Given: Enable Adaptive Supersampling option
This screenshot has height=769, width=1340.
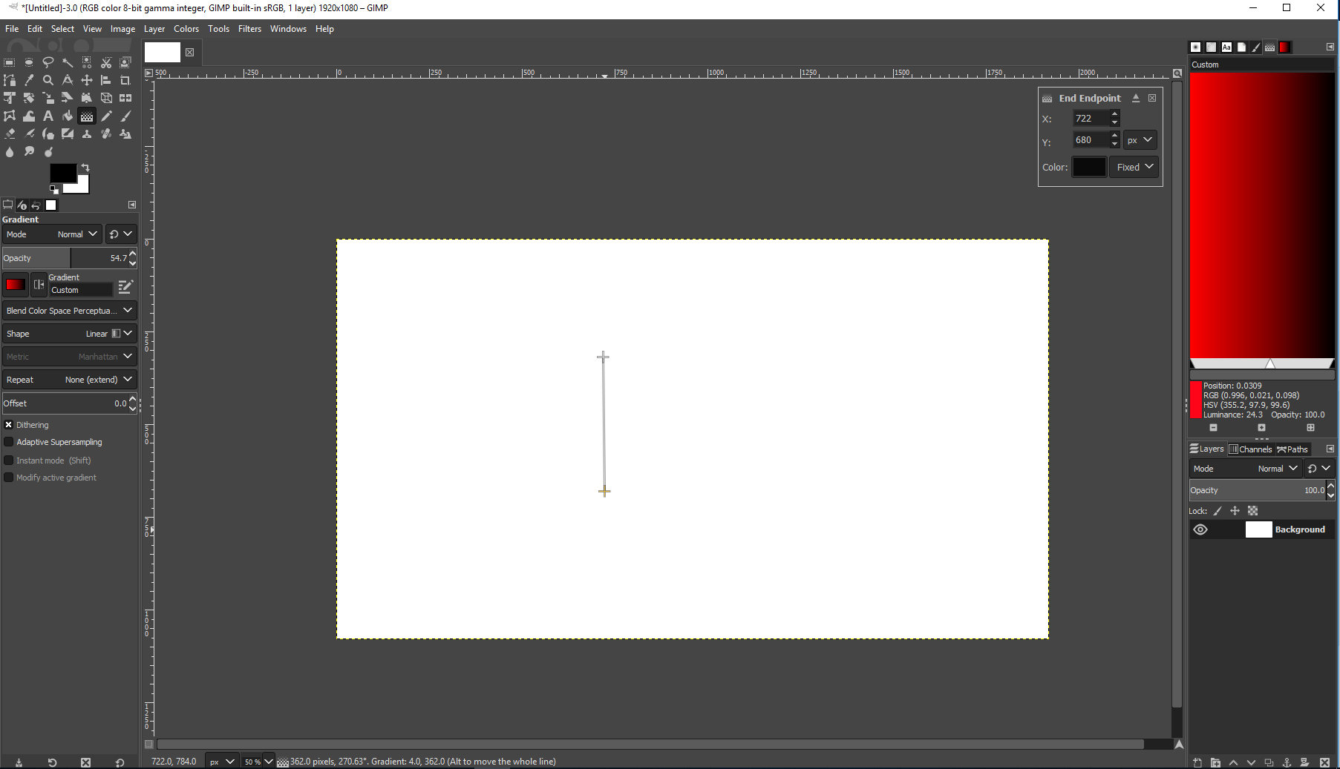Looking at the screenshot, I should click(x=9, y=442).
